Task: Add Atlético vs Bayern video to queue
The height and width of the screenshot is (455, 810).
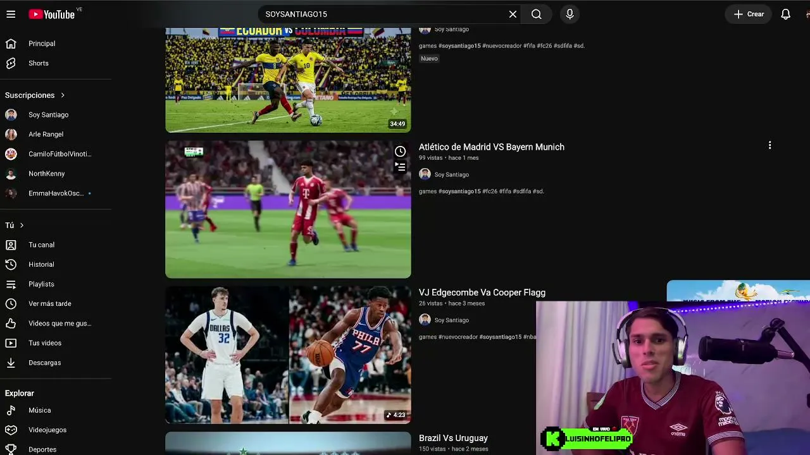Action: (401, 167)
